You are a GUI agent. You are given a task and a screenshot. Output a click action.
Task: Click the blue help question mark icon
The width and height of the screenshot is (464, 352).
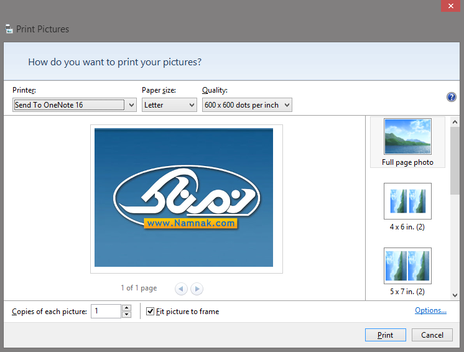tap(452, 97)
